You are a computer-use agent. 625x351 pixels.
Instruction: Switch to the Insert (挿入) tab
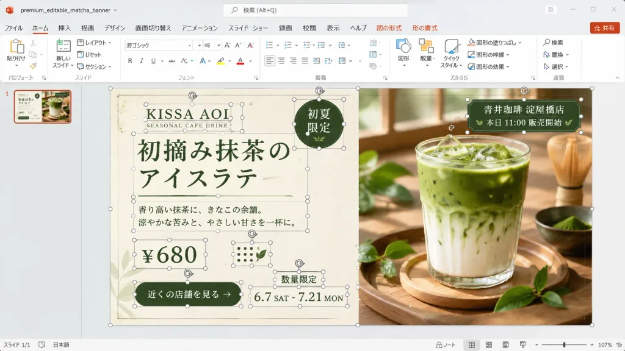[x=64, y=28]
